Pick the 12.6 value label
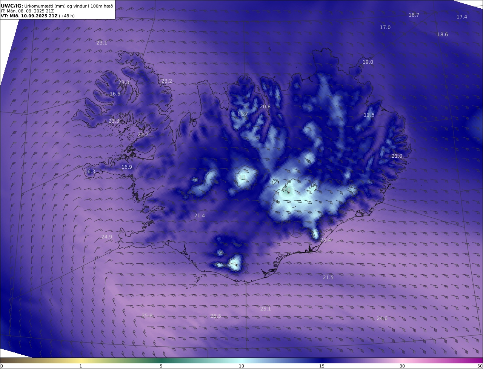 [x=369, y=115]
